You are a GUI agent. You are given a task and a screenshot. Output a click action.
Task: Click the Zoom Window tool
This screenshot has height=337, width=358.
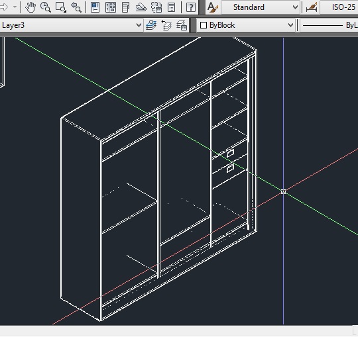pos(61,7)
